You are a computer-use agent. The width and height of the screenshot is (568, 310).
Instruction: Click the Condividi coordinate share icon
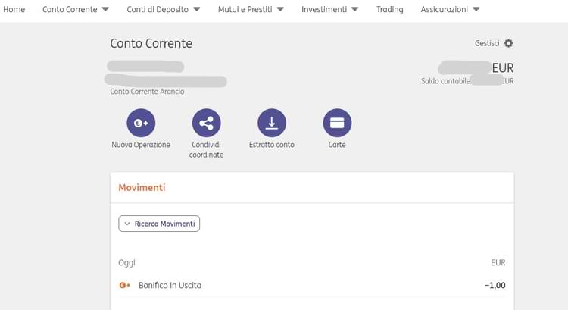207,123
